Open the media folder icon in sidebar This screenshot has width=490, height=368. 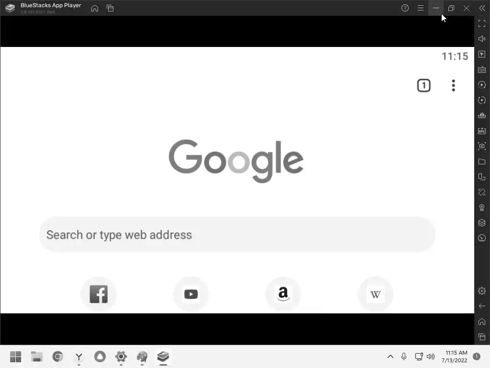tap(482, 161)
